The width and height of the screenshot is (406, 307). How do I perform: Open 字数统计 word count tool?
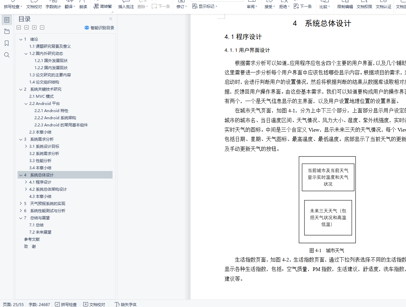[x=53, y=6]
